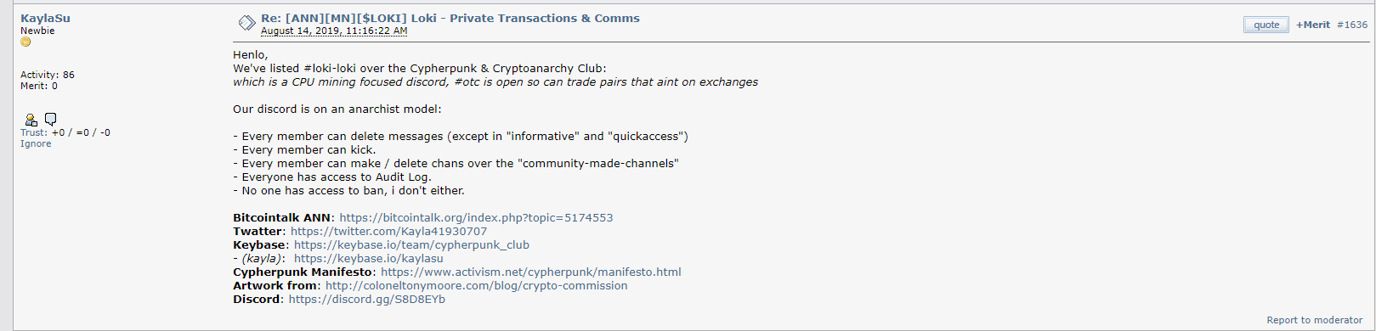Screen dimensions: 1376x331
Task: Open KaylaSu username link
Action: 45,18
